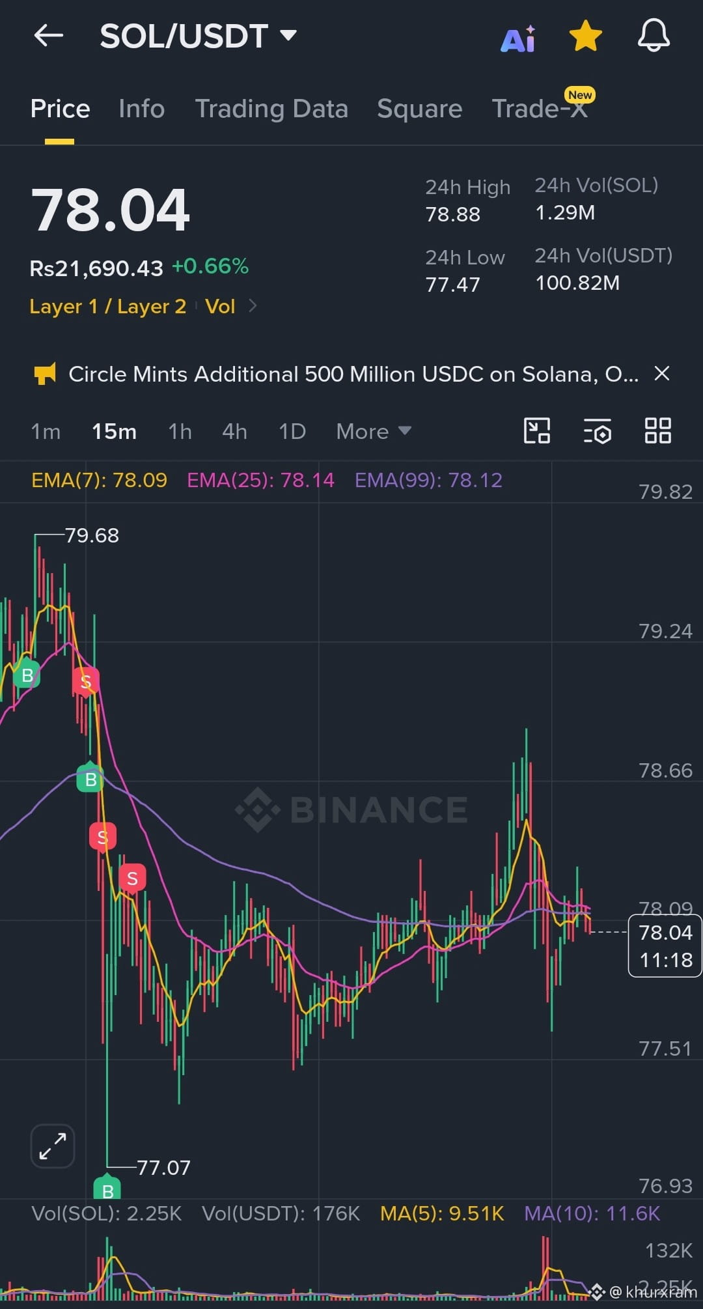Select the 24h High value 78.88
Screen dimensions: 703x1309
[452, 214]
